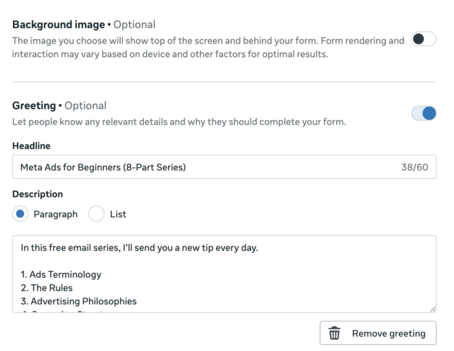Screen dimensions: 454x351
Task: Disable the Greeting toggle switch
Action: click(x=424, y=113)
